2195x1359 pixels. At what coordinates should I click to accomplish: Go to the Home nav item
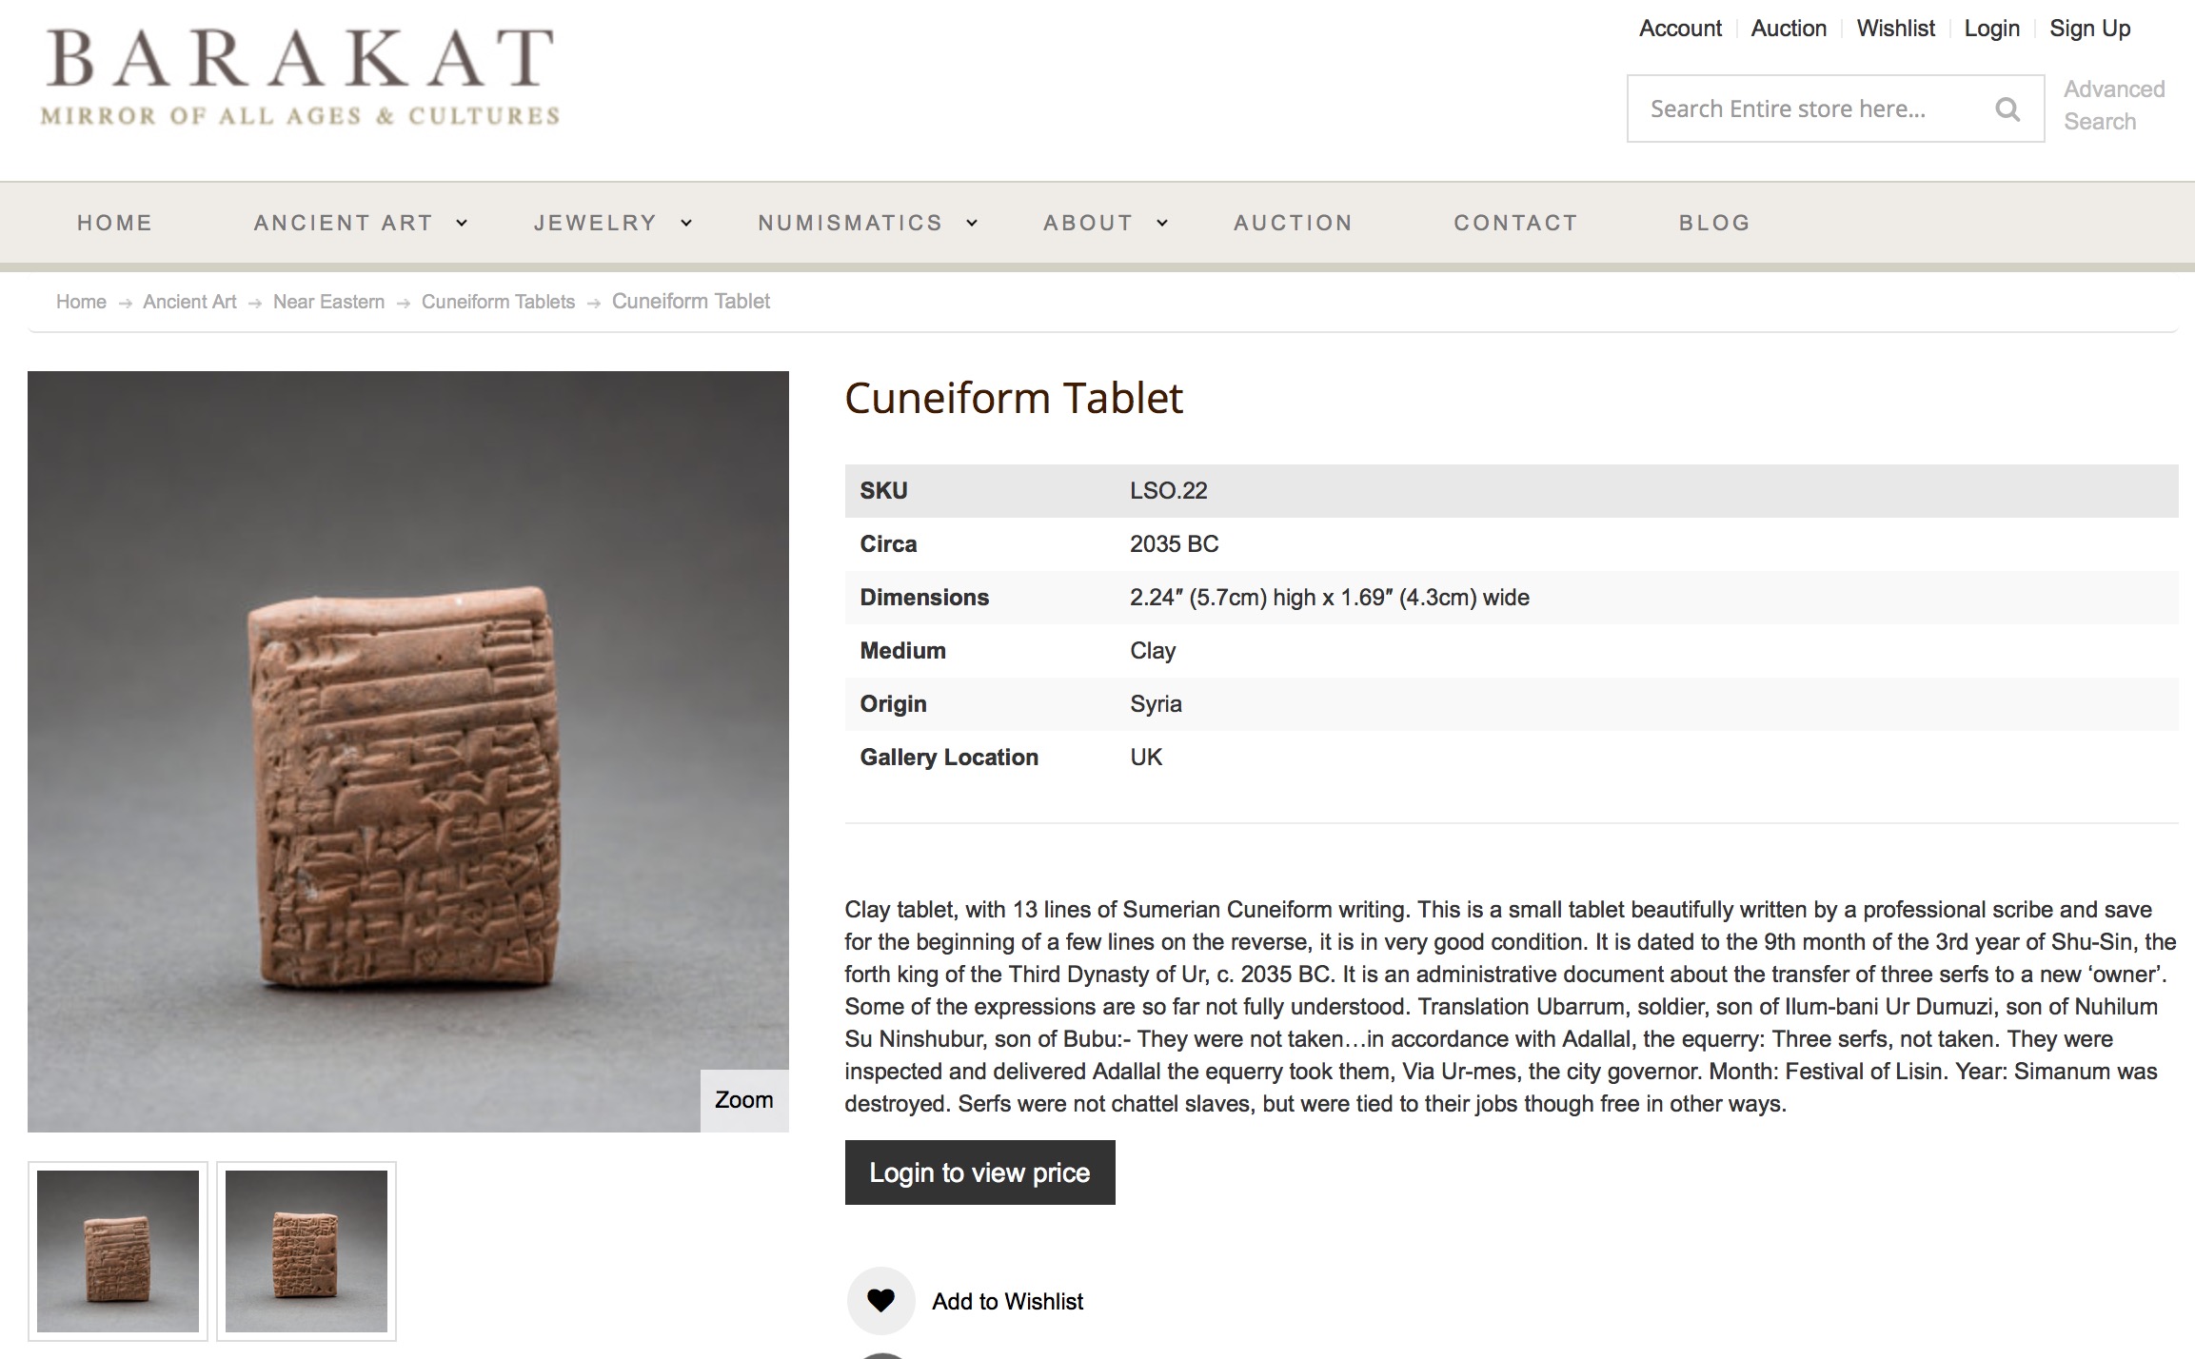tap(114, 223)
